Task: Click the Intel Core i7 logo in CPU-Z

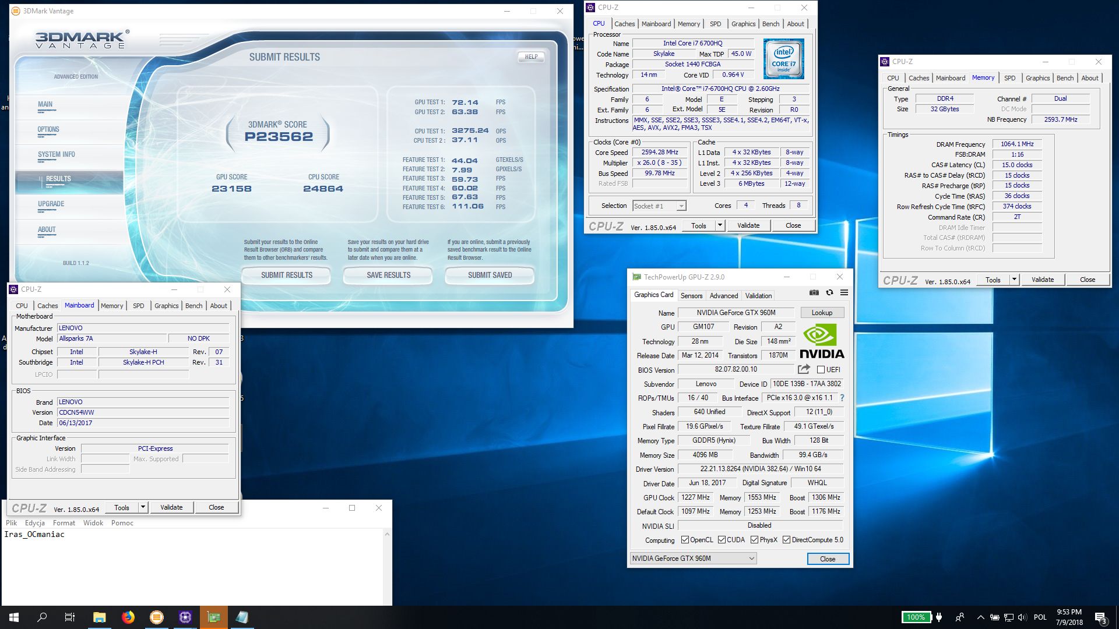Action: pyautogui.click(x=784, y=59)
